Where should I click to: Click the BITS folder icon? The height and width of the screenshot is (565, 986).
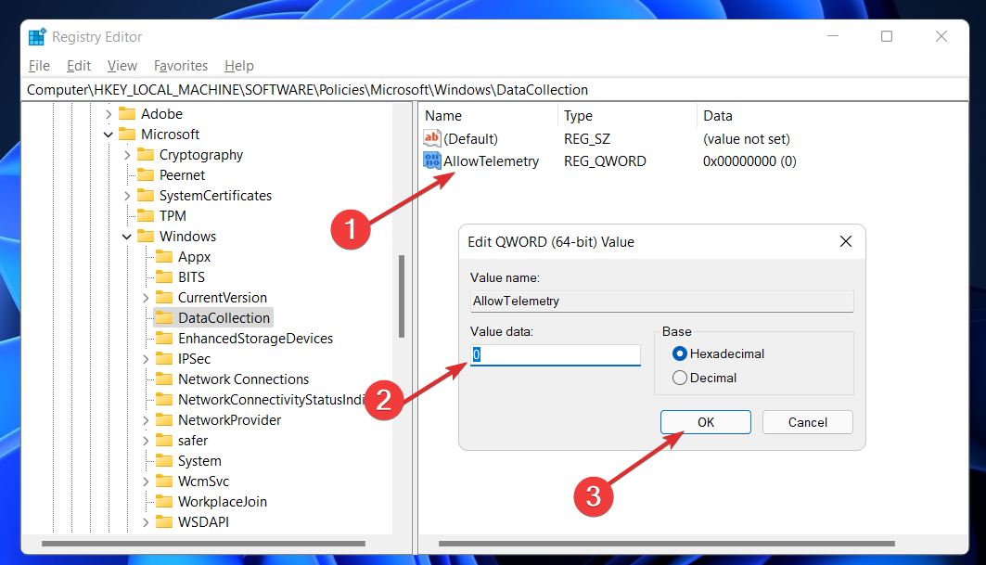pos(164,276)
